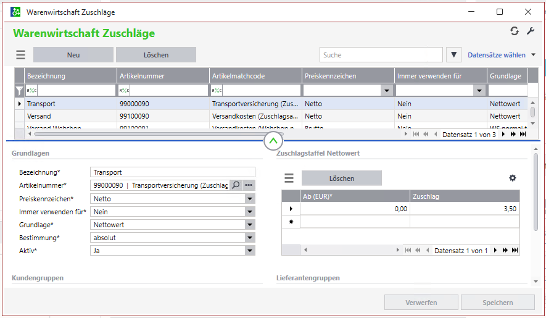Expand the Preiskennzeichen dropdown in the form
The height and width of the screenshot is (318, 546).
[249, 199]
